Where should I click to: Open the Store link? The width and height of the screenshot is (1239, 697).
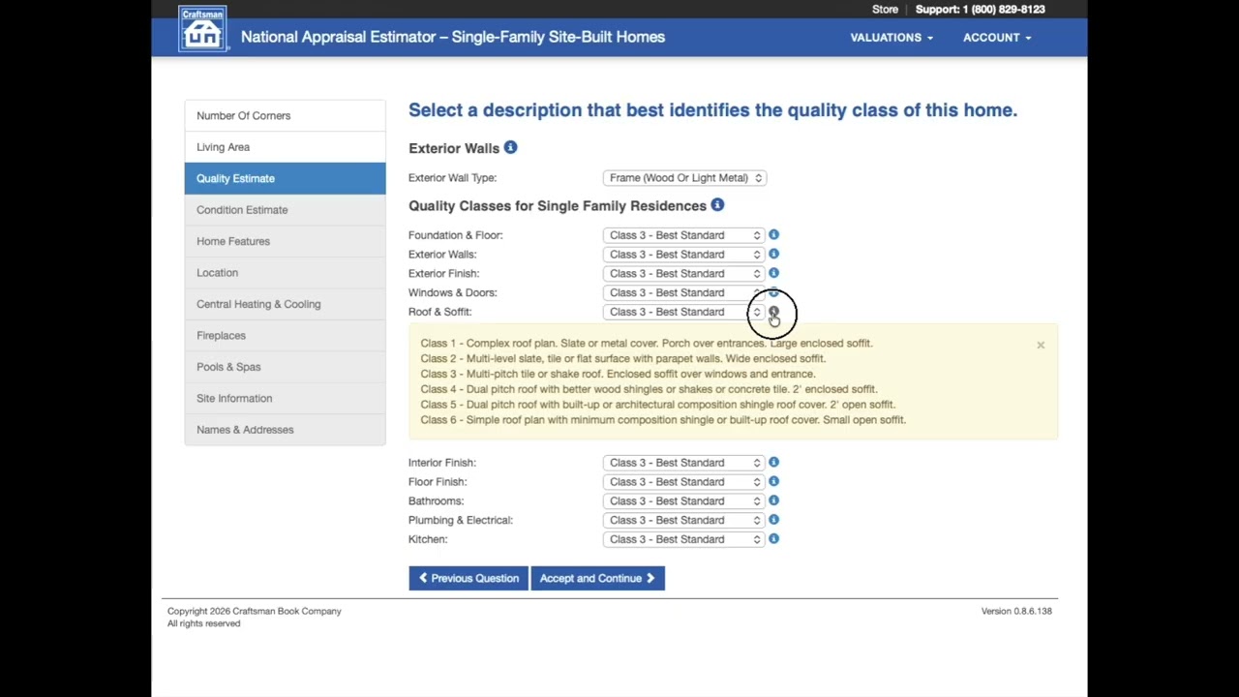point(885,9)
